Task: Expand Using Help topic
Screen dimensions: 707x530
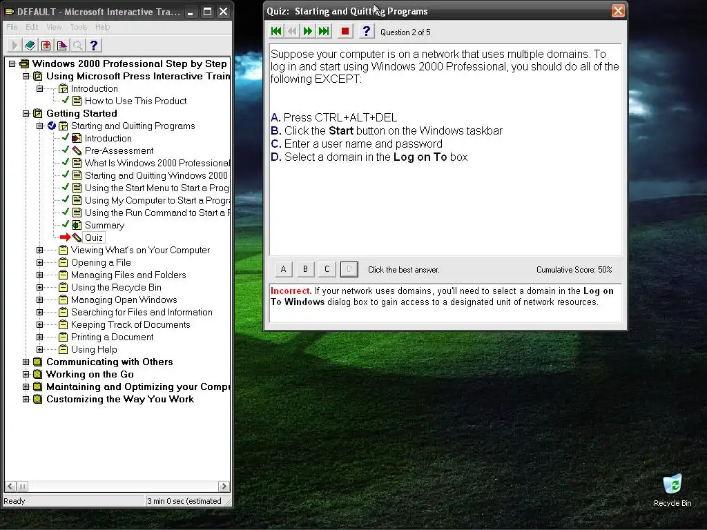Action: tap(39, 349)
